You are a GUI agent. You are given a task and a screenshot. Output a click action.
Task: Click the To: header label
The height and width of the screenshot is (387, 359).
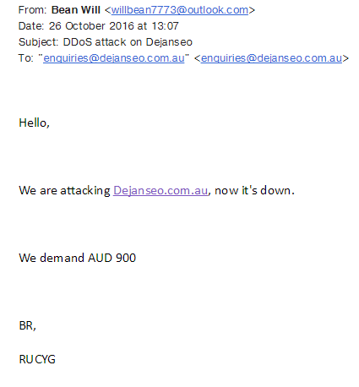click(x=26, y=58)
